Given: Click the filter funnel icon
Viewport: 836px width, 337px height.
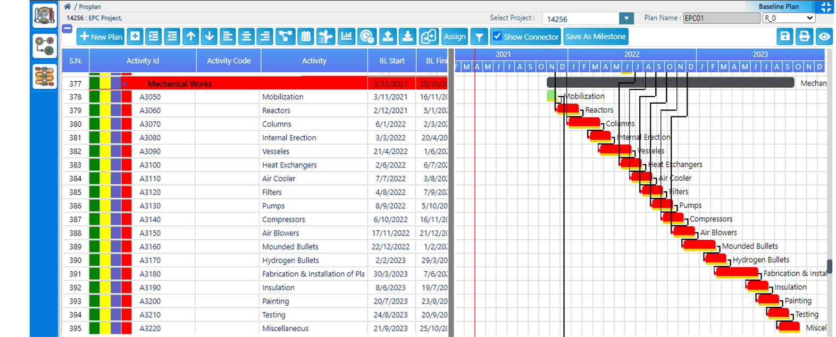Looking at the screenshot, I should point(479,37).
